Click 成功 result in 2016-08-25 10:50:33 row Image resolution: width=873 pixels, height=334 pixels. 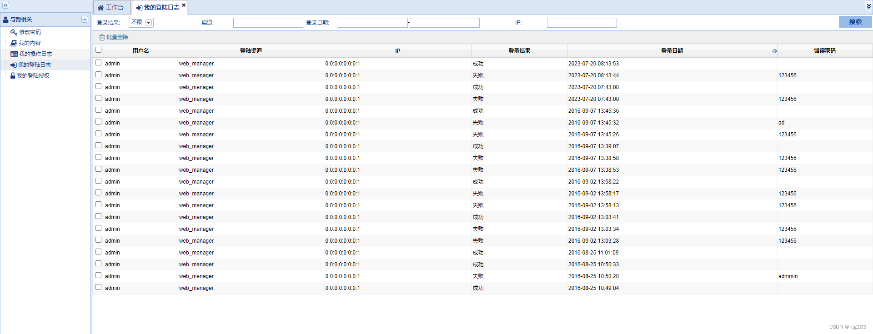(478, 264)
